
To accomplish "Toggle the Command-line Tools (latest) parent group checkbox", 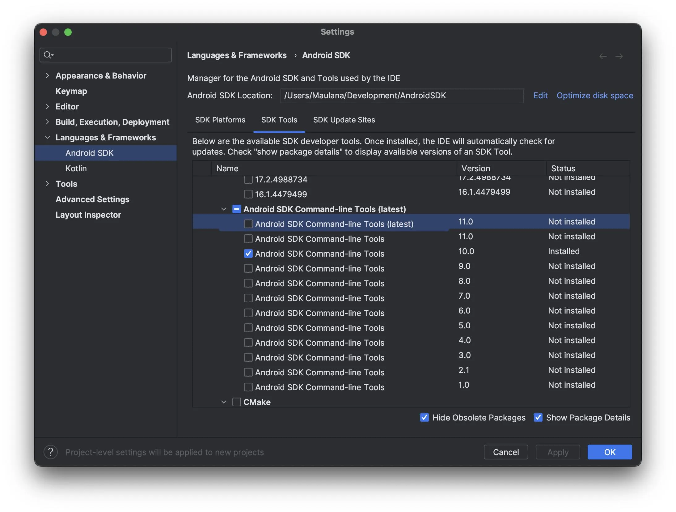I will point(236,209).
